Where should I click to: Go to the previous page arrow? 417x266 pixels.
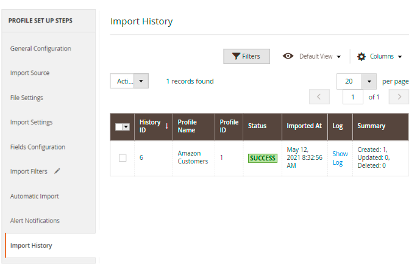pyautogui.click(x=319, y=97)
